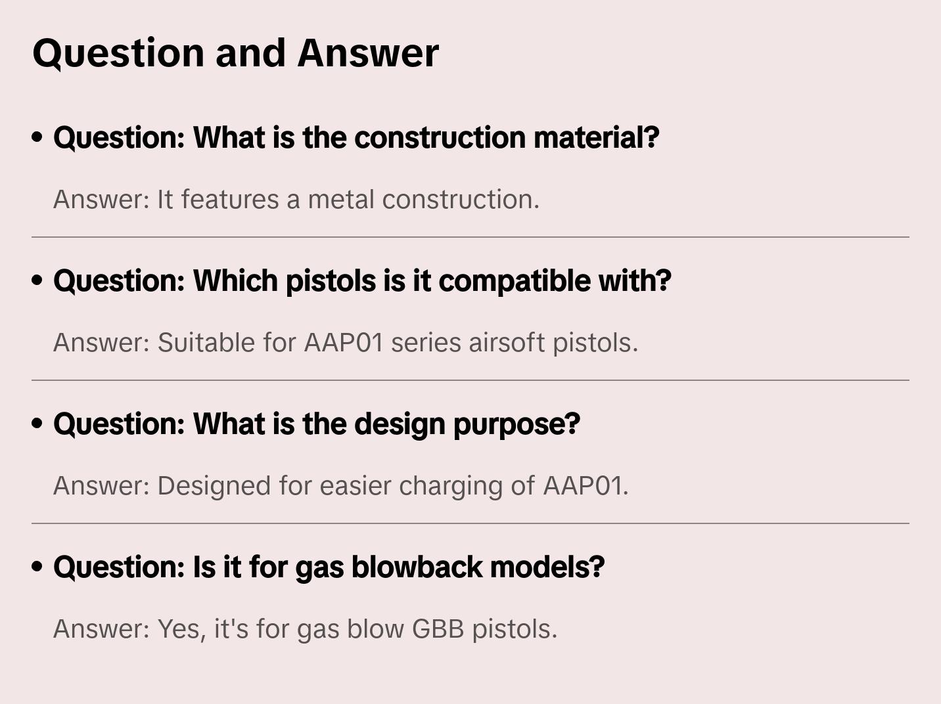Click the divider below the easier charging answer
Image resolution: width=941 pixels, height=704 pixels.
[x=470, y=523]
